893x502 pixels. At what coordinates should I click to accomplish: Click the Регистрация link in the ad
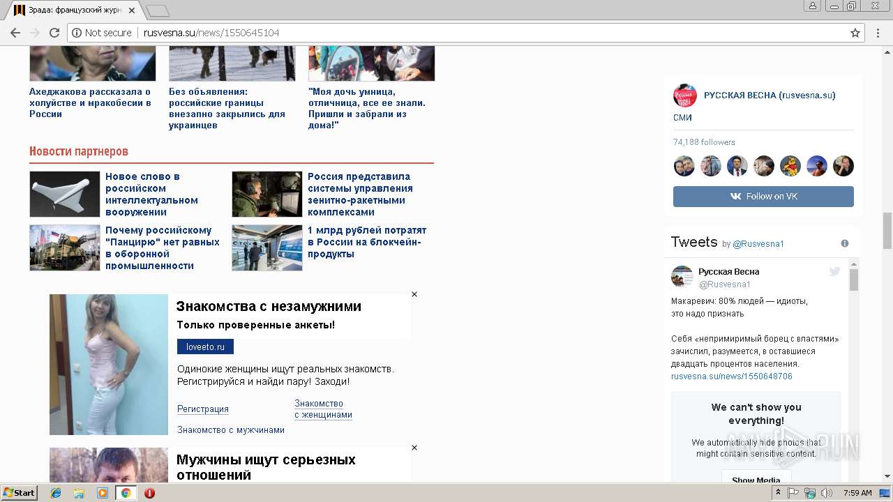203,409
